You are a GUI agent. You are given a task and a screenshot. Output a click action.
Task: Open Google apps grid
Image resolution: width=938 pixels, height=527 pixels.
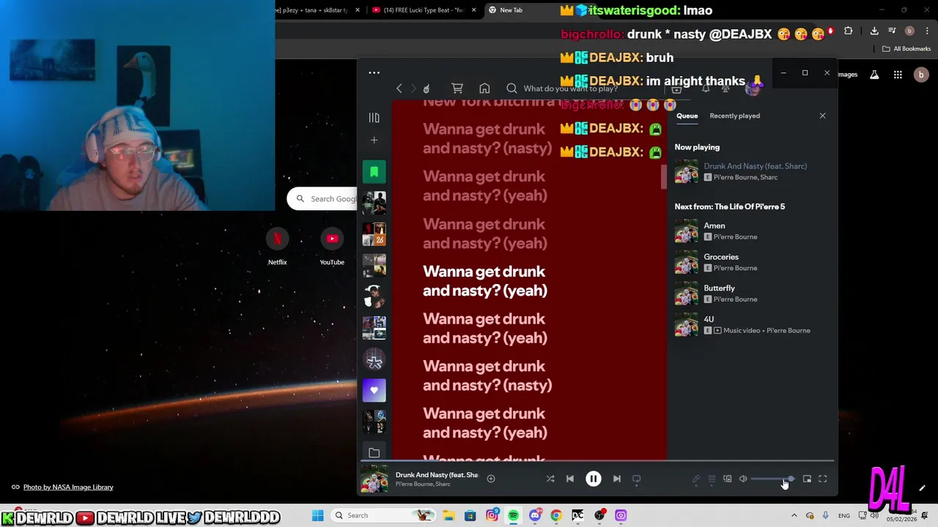[898, 75]
